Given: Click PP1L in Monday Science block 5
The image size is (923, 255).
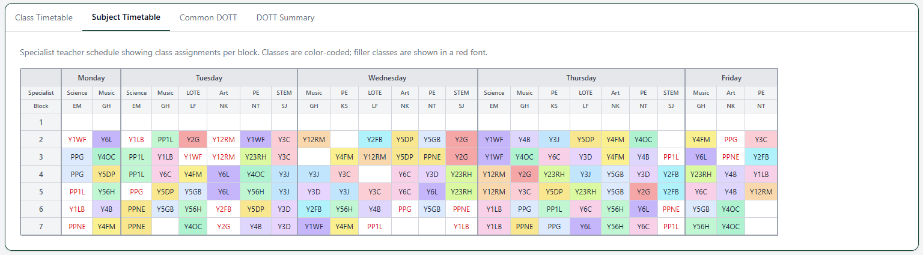Looking at the screenshot, I should [77, 192].
